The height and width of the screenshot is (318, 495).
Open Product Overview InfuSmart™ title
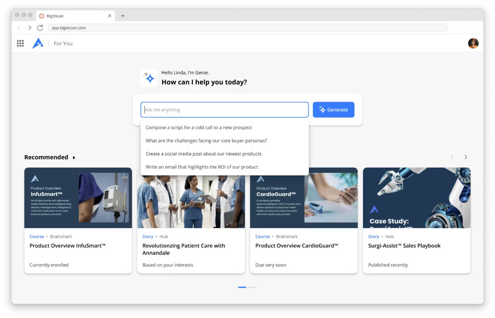tap(68, 246)
